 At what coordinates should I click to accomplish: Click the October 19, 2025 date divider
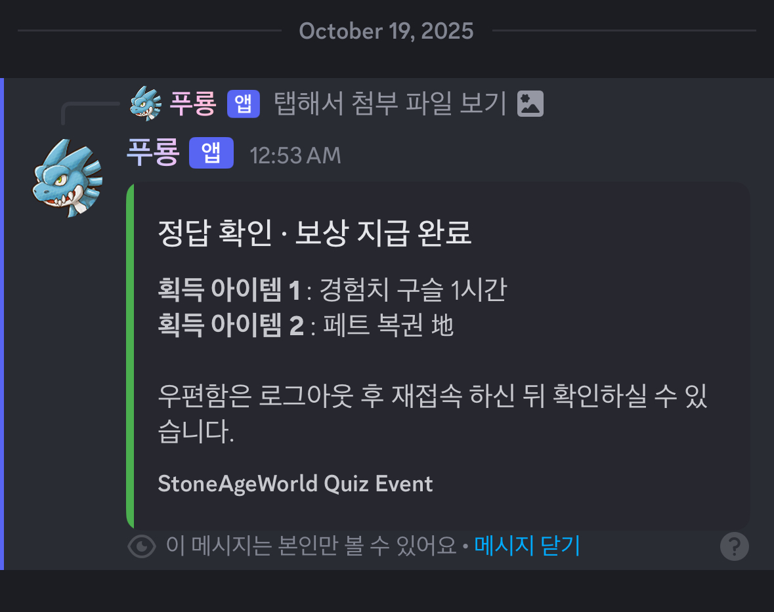[x=386, y=31]
